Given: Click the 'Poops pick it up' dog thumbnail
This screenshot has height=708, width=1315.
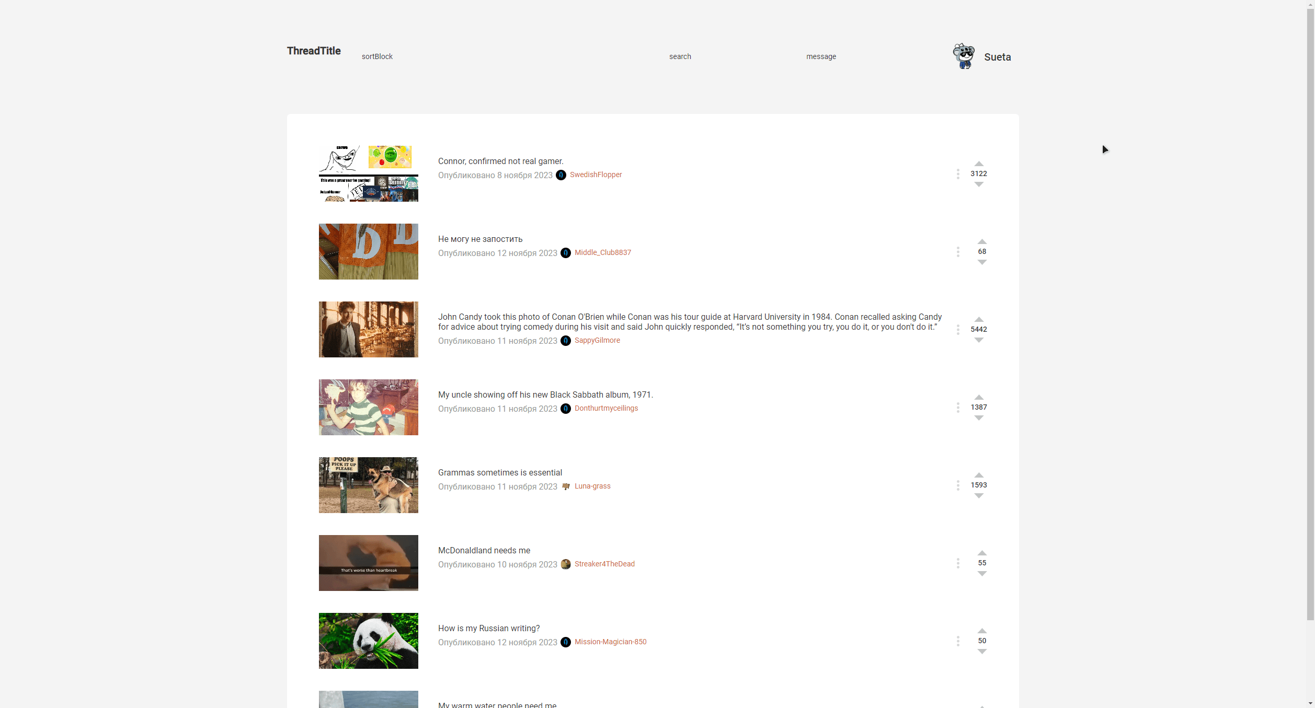Looking at the screenshot, I should (x=368, y=485).
